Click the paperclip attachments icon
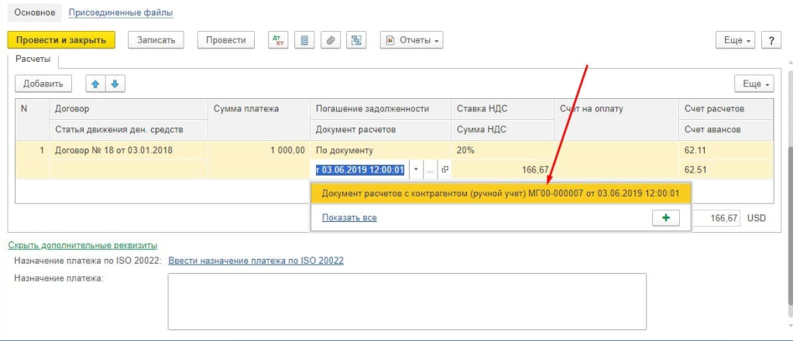Screen dimensions: 793x341 (x=330, y=40)
